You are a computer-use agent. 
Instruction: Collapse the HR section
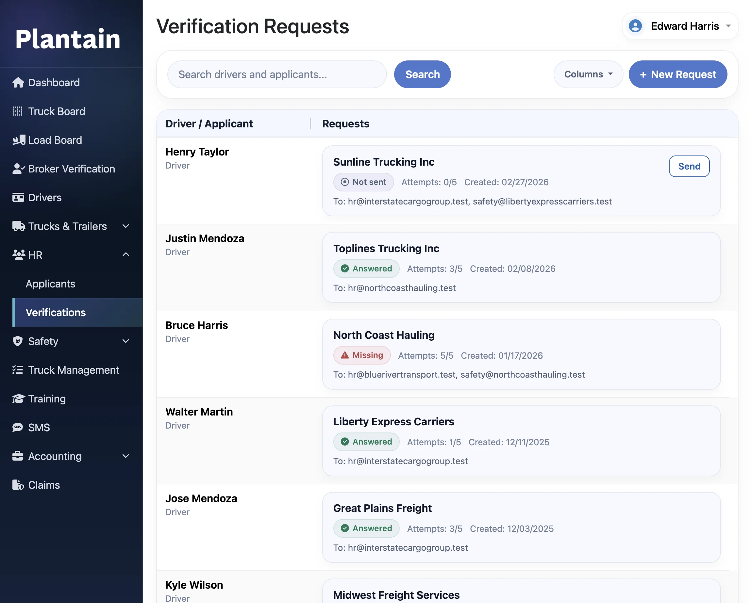126,254
